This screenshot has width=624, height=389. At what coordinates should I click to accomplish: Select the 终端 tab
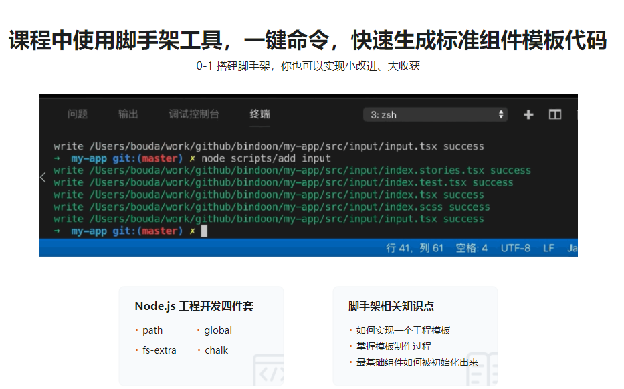259,114
